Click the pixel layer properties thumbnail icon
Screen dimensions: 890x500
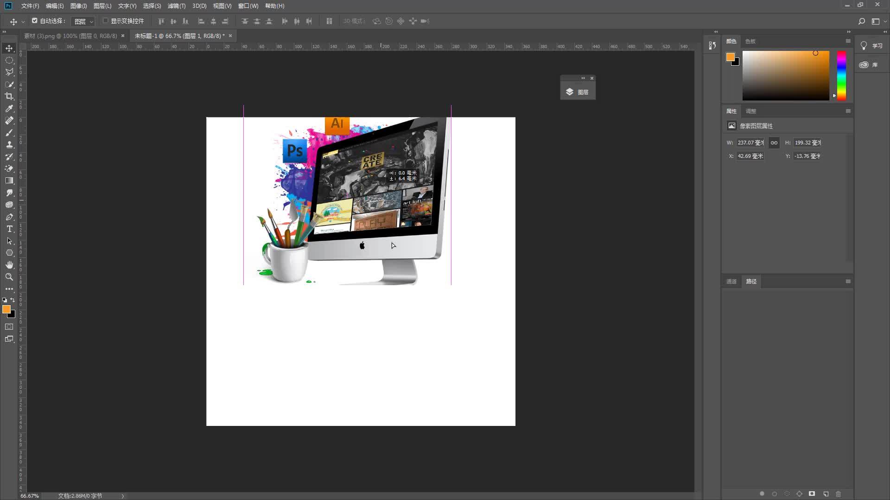click(x=731, y=125)
